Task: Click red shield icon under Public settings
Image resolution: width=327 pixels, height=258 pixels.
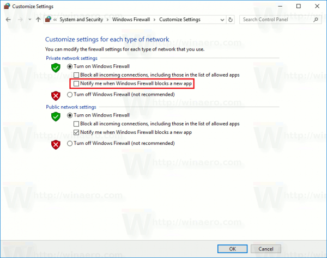Action: click(x=56, y=145)
